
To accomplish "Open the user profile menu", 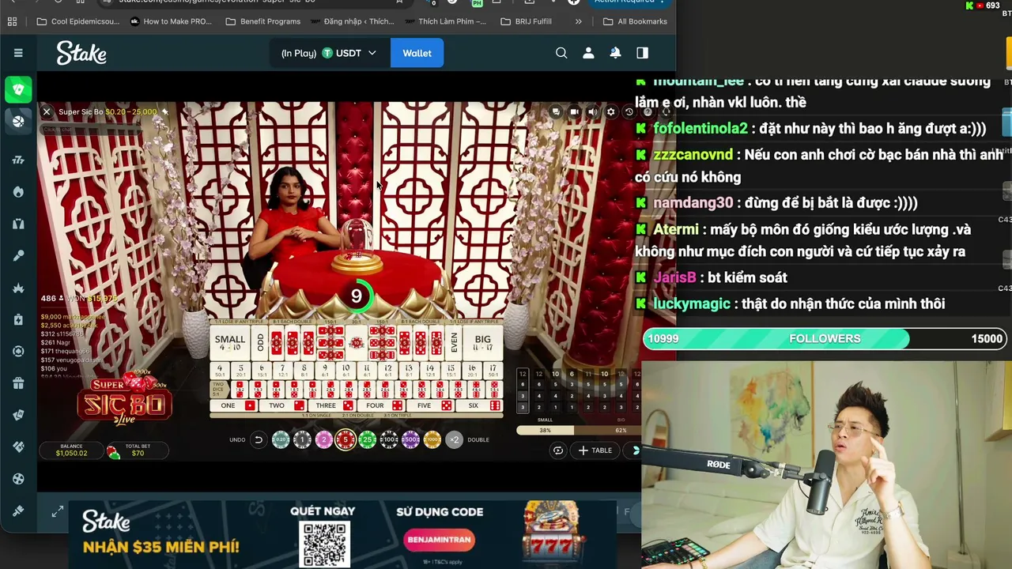I will [588, 53].
